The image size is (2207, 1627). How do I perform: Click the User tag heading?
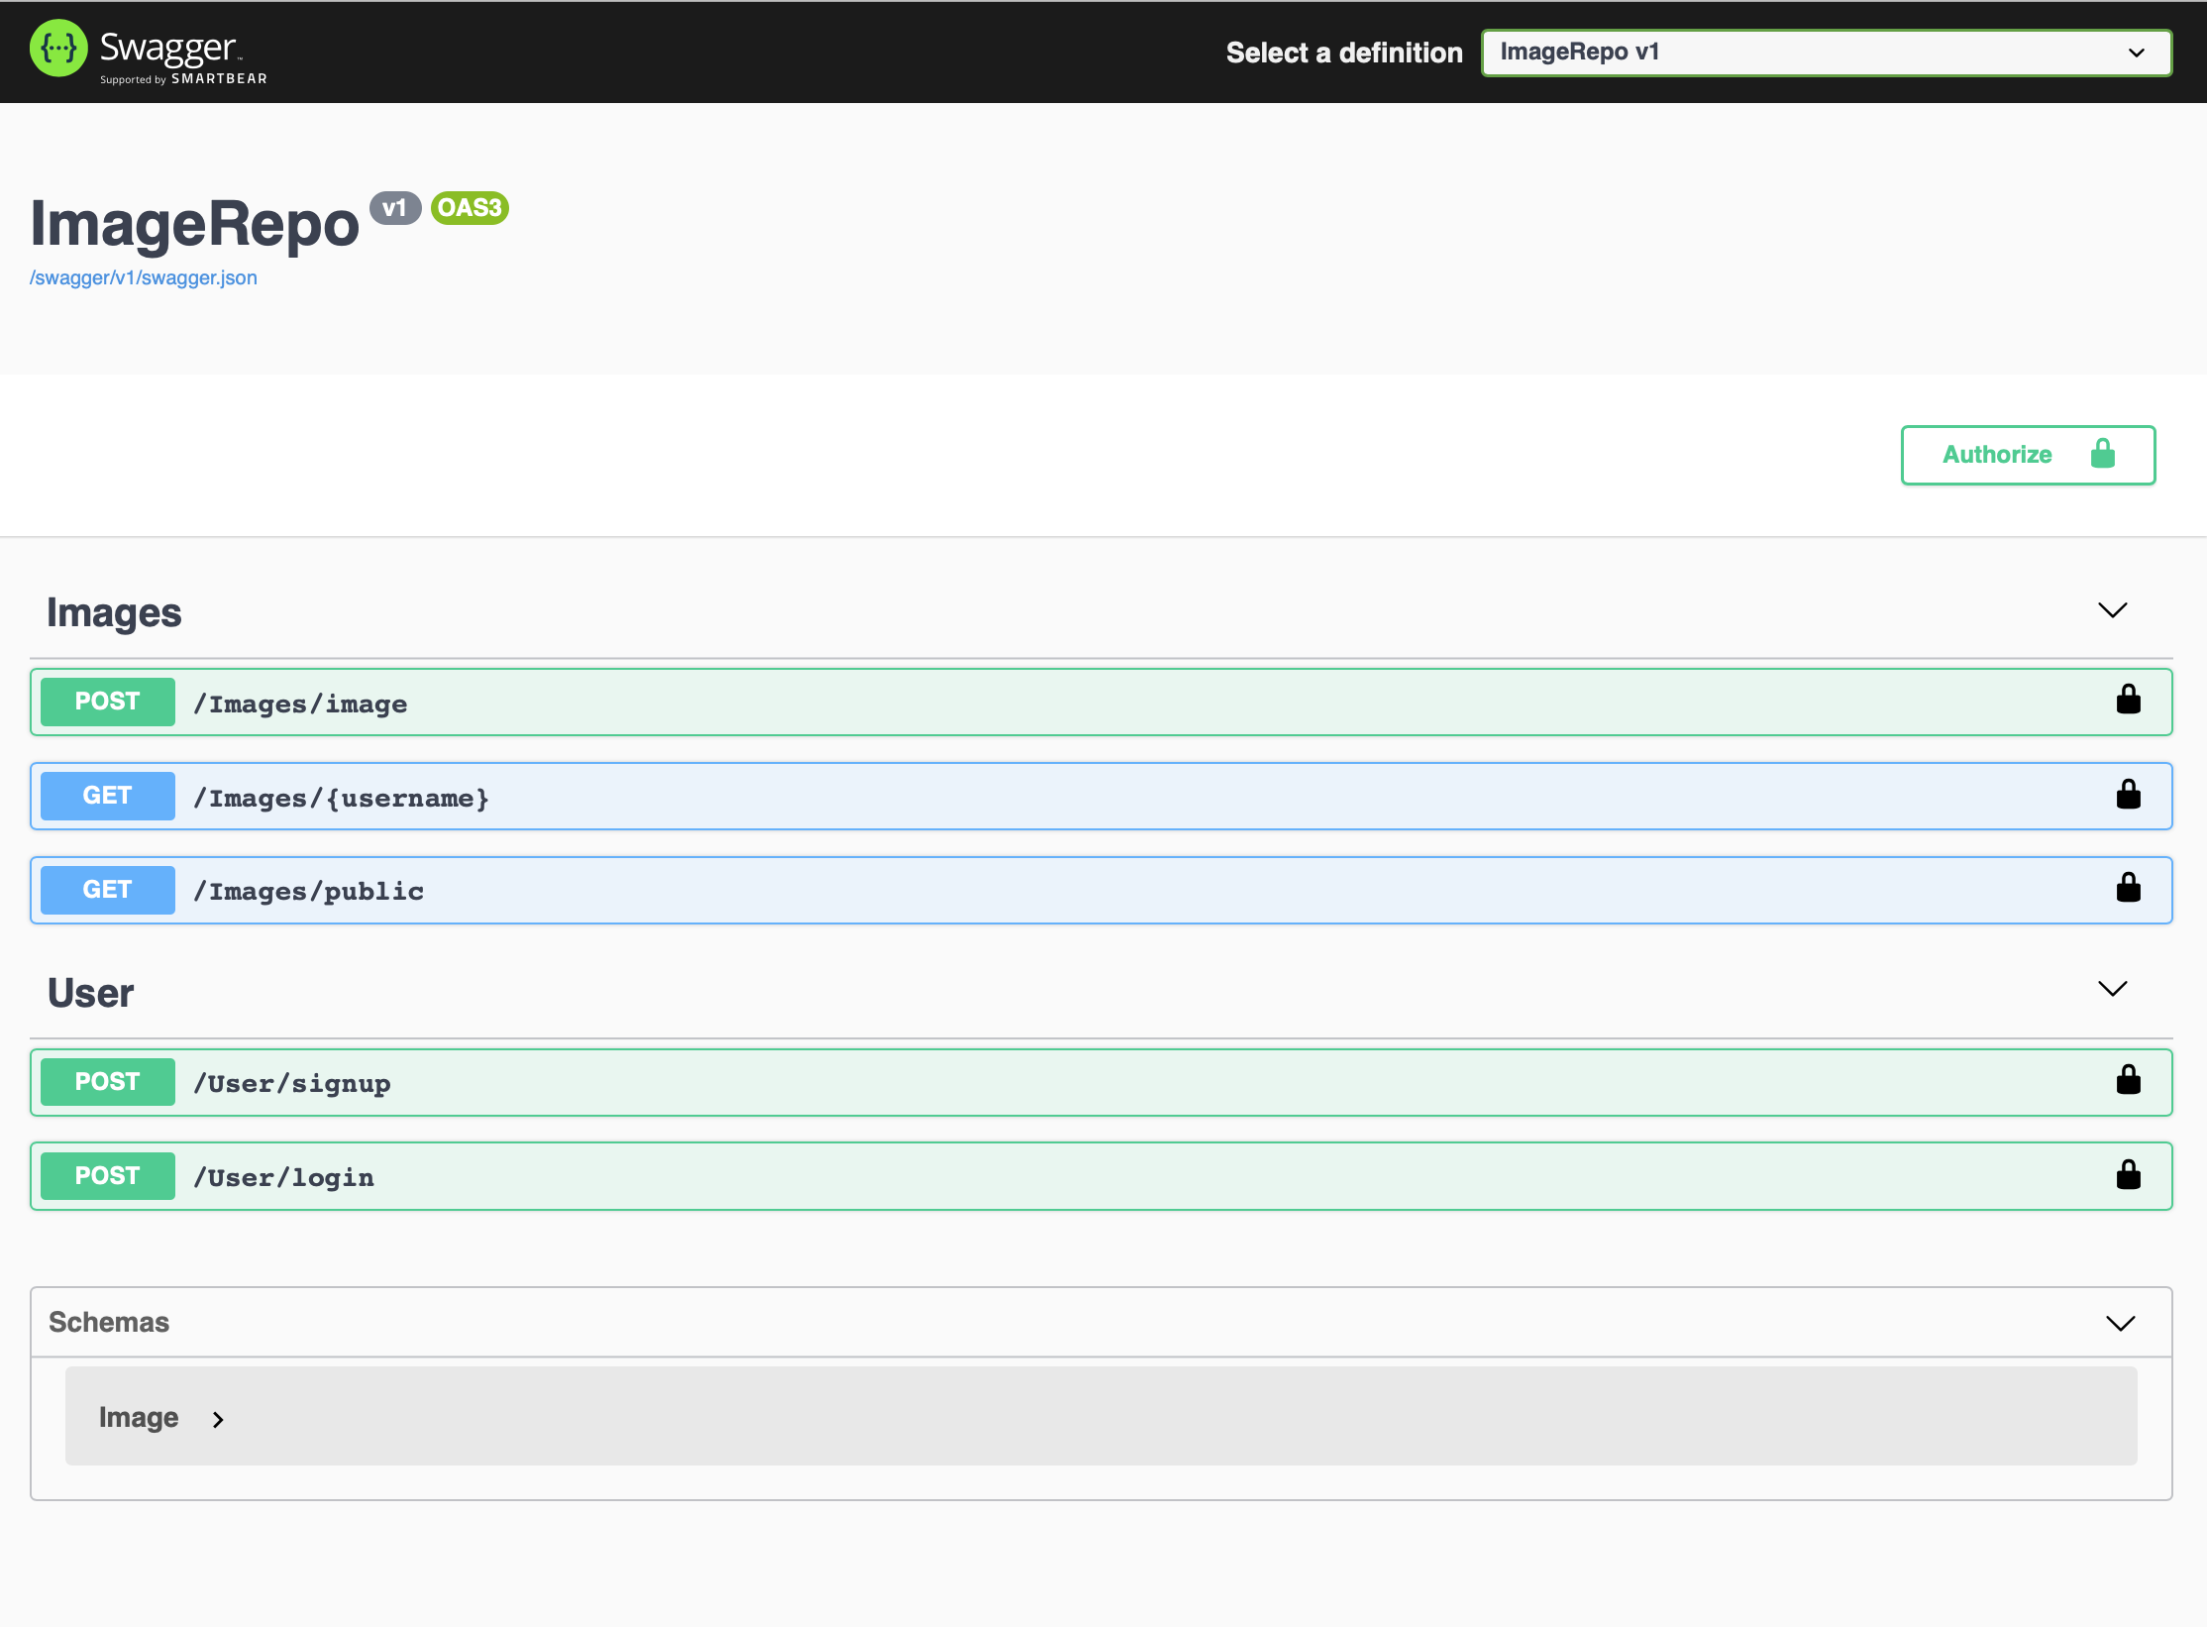[90, 993]
